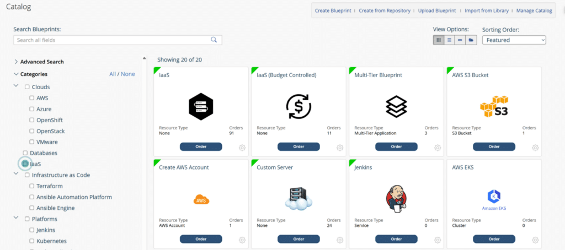
Task: Collapse the Infrastructure as Code group
Action: pos(16,173)
